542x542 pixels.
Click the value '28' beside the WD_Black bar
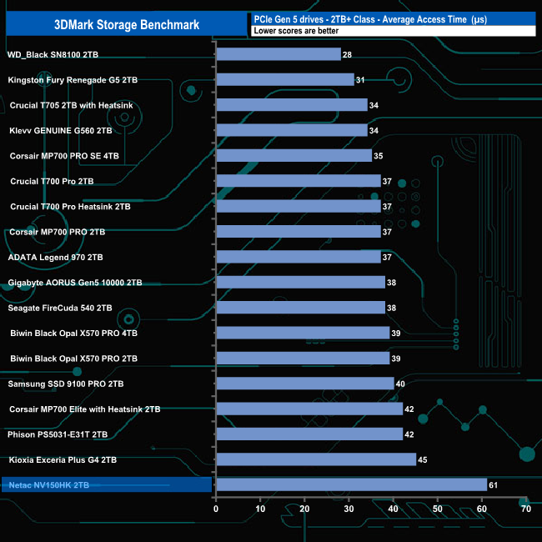(347, 54)
